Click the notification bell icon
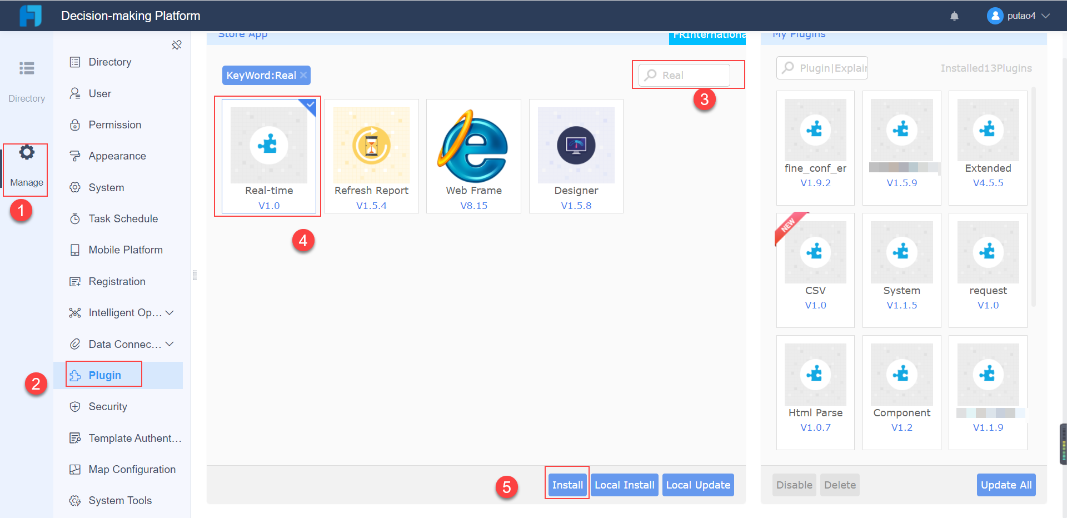1067x518 pixels. pyautogui.click(x=954, y=16)
